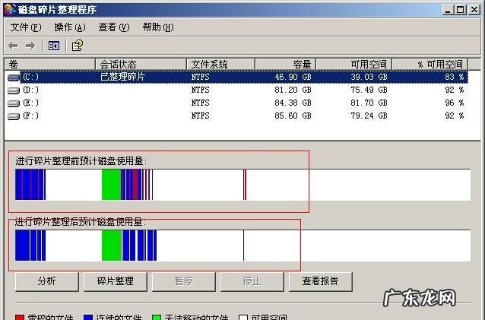Click the 81.70 GB free space cell
This screenshot has height=320, width=485.
369,103
